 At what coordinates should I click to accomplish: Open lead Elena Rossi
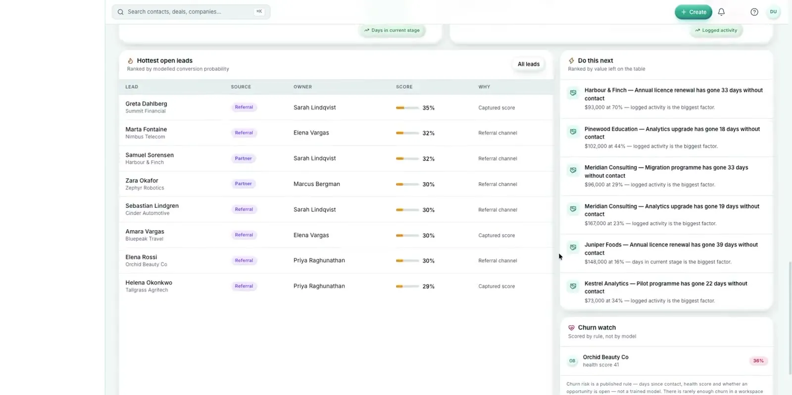(x=141, y=257)
